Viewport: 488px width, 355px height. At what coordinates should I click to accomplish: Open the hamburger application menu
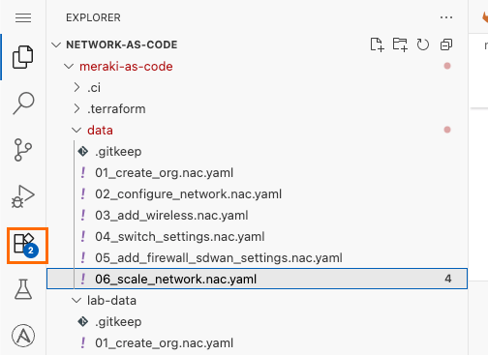pyautogui.click(x=23, y=17)
